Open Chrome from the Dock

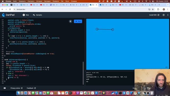click(89, 93)
